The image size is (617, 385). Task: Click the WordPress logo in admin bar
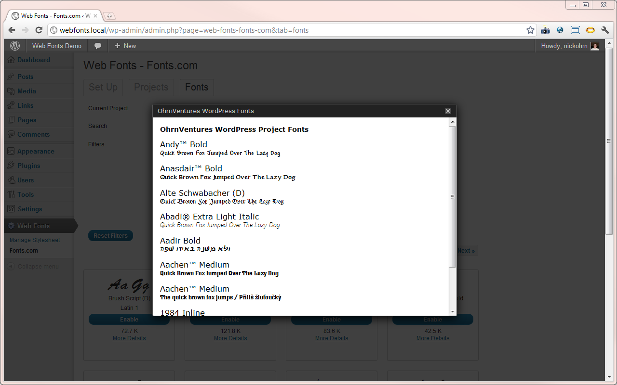15,46
